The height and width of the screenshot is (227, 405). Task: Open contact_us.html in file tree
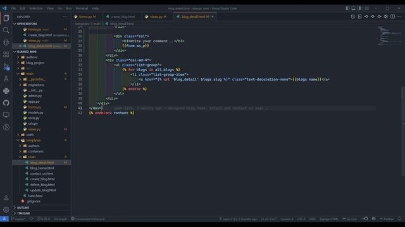41,174
